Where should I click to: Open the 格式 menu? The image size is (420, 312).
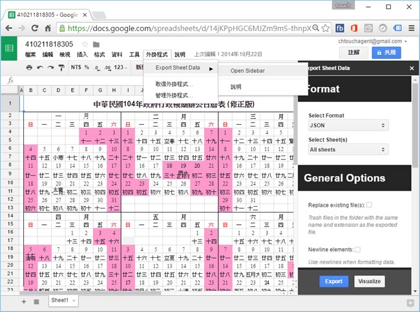click(x=100, y=55)
